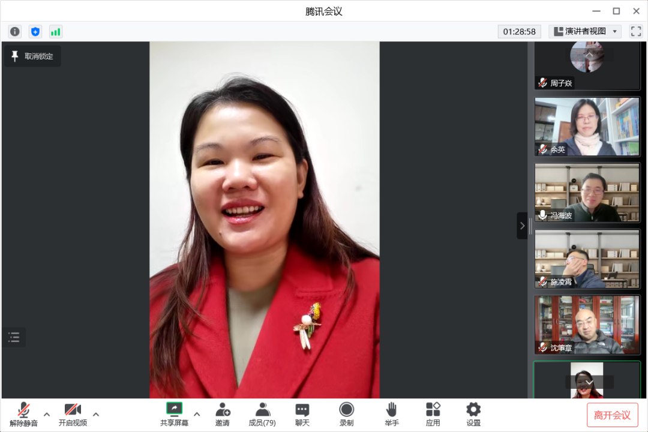Start recording with 录制
648x432 pixels.
pyautogui.click(x=346, y=414)
